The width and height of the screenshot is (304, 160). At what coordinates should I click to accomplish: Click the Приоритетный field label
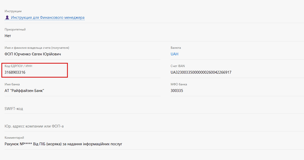pos(15,29)
